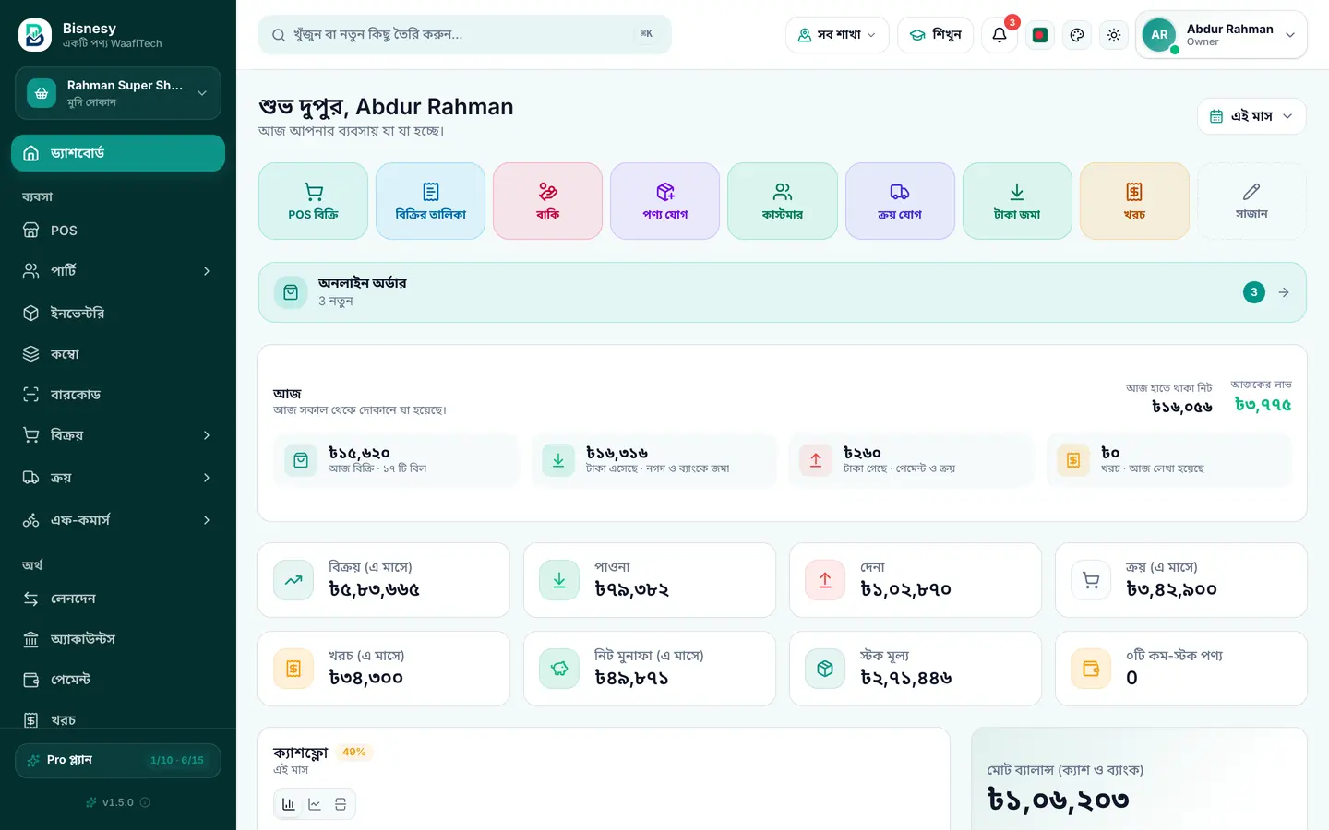Click the version v1.5.0 info icon

point(145,802)
